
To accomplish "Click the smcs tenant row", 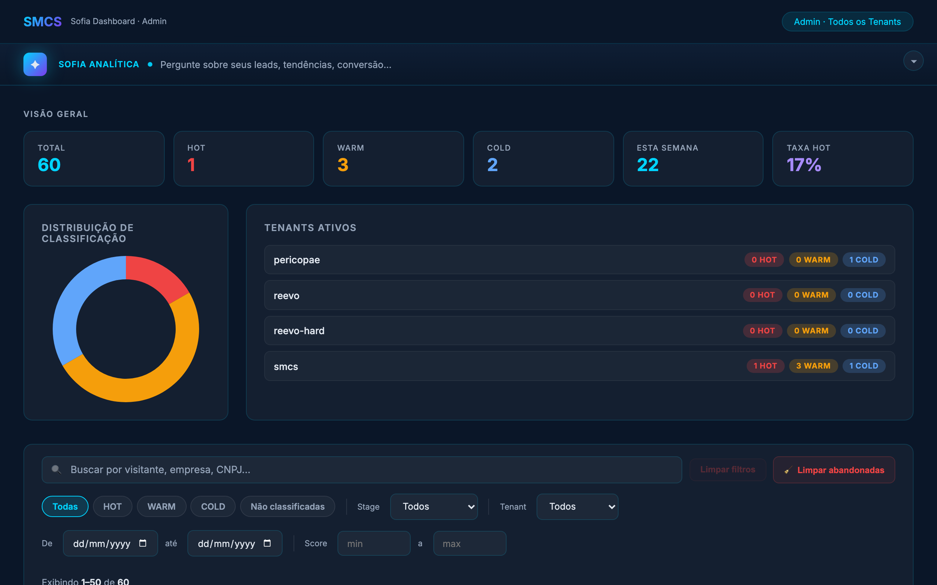I will [579, 366].
